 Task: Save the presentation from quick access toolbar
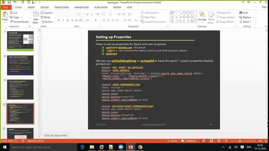[9, 2]
